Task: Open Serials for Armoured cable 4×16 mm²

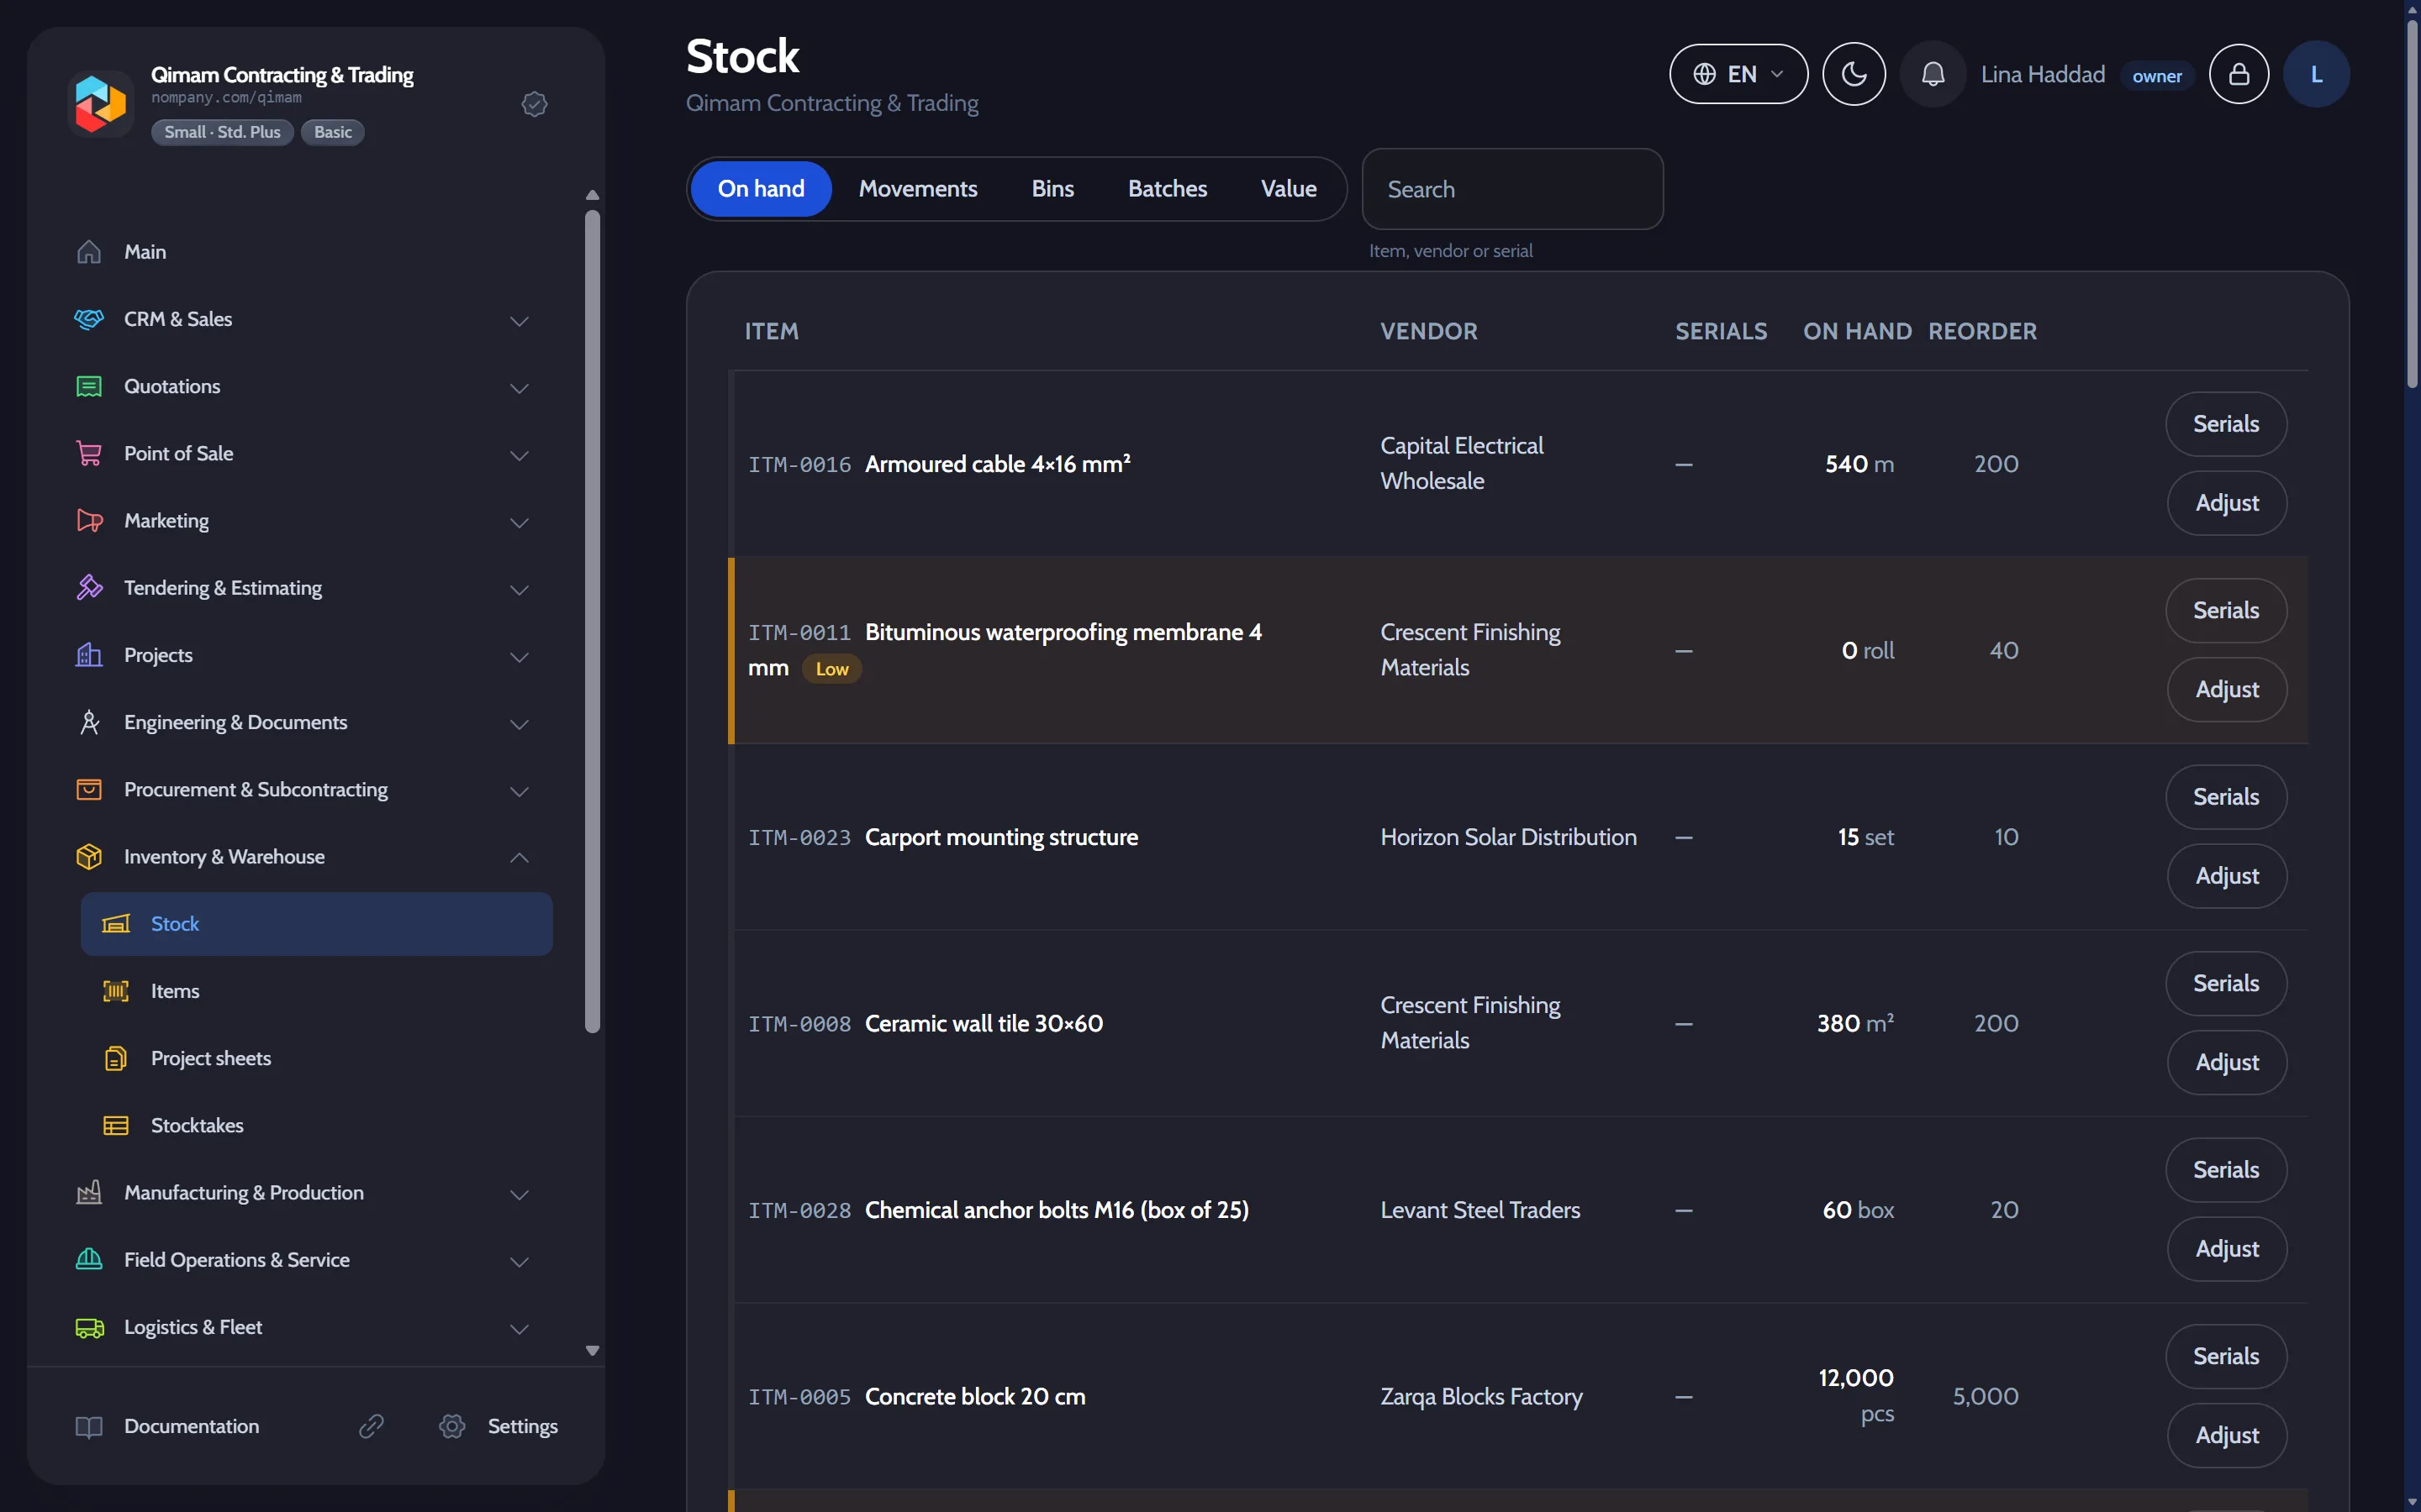Action: [x=2226, y=424]
